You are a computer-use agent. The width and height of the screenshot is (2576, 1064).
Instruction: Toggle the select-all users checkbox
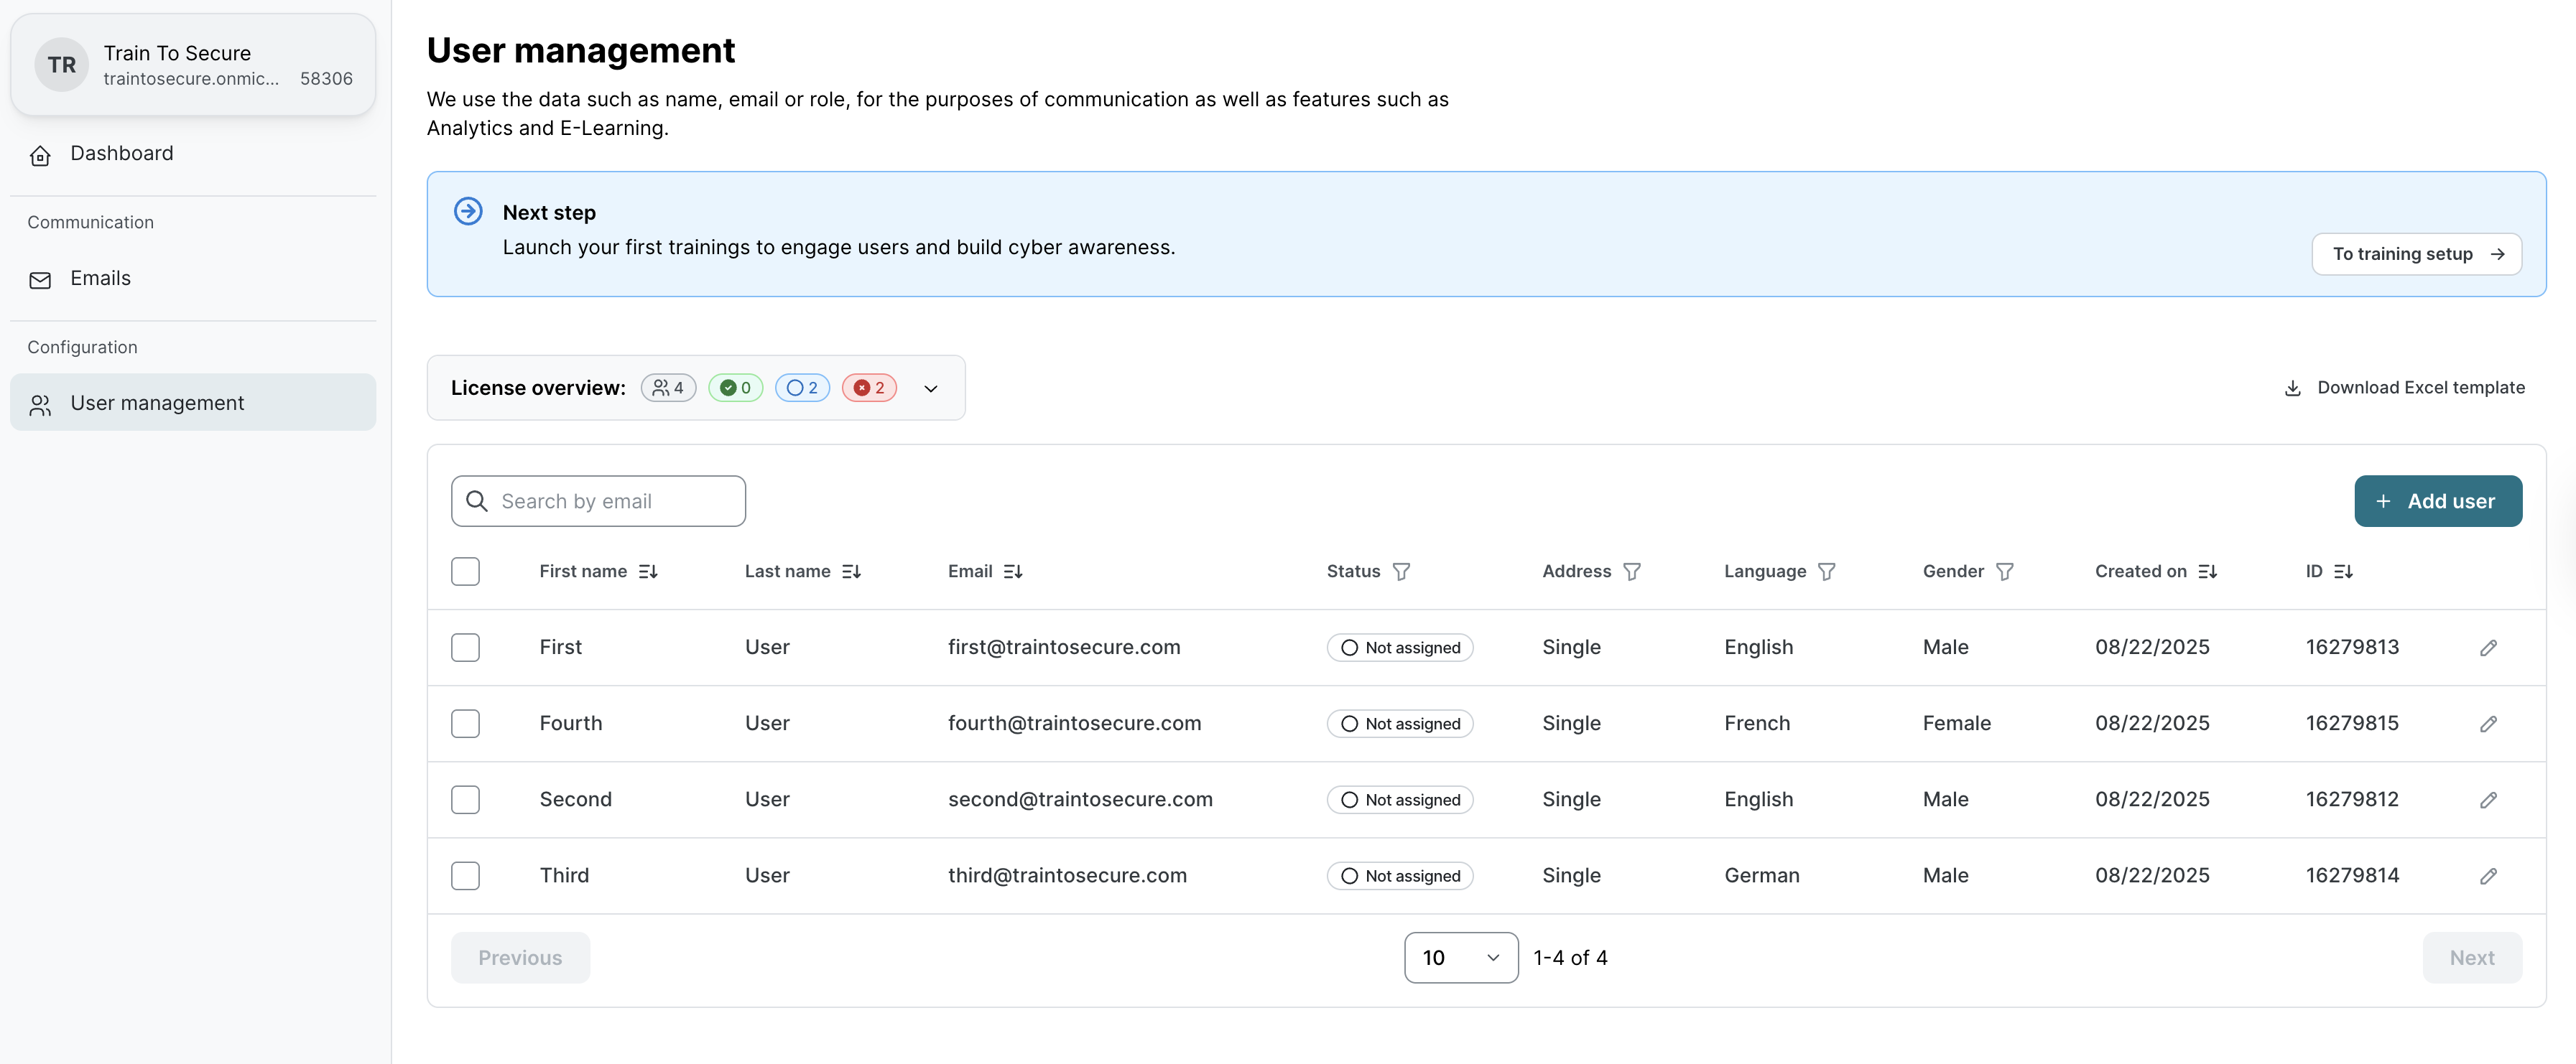(465, 571)
